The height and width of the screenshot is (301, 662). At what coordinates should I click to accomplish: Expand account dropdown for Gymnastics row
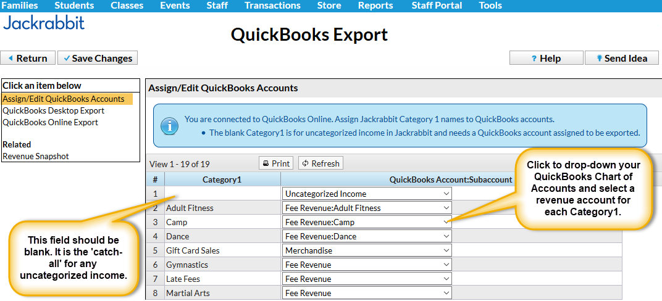(x=367, y=265)
